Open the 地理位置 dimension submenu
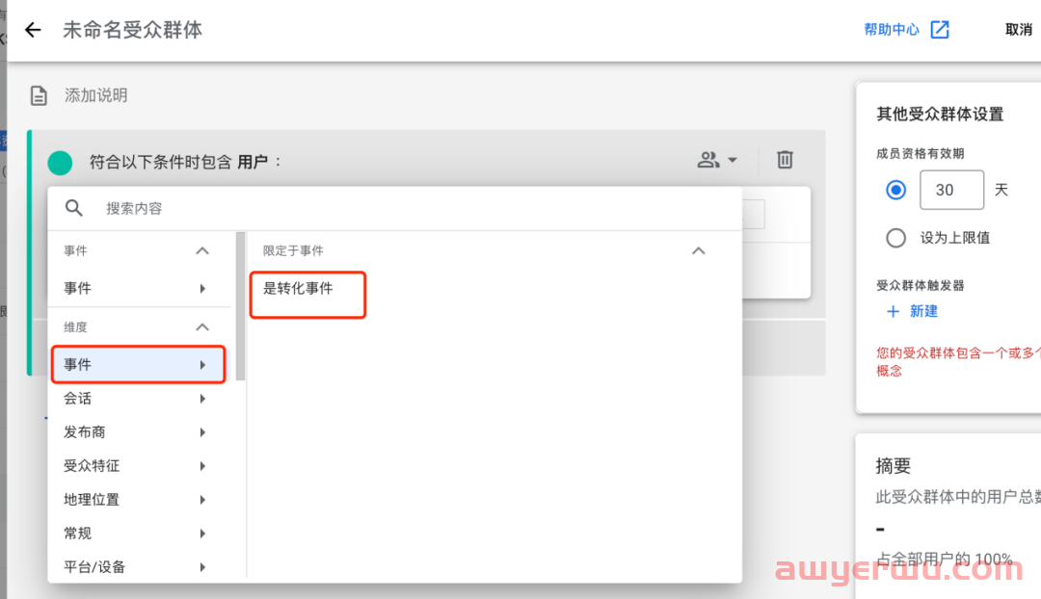Image resolution: width=1041 pixels, height=599 pixels. 138,500
